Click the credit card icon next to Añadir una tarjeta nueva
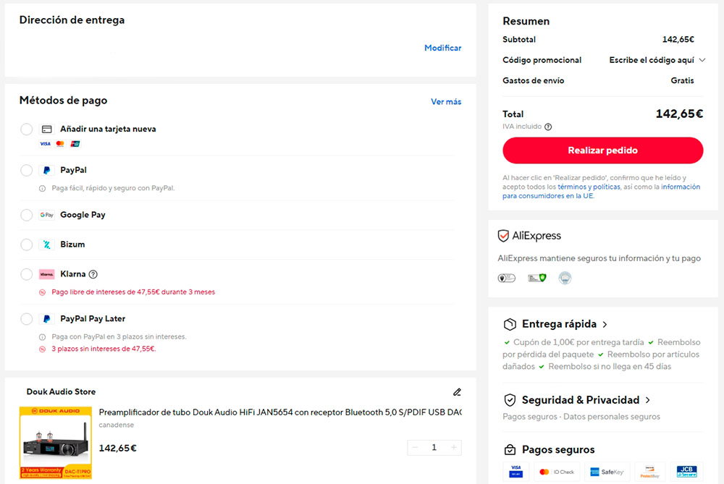Screen dimensions: 724x484 pyautogui.click(x=46, y=130)
